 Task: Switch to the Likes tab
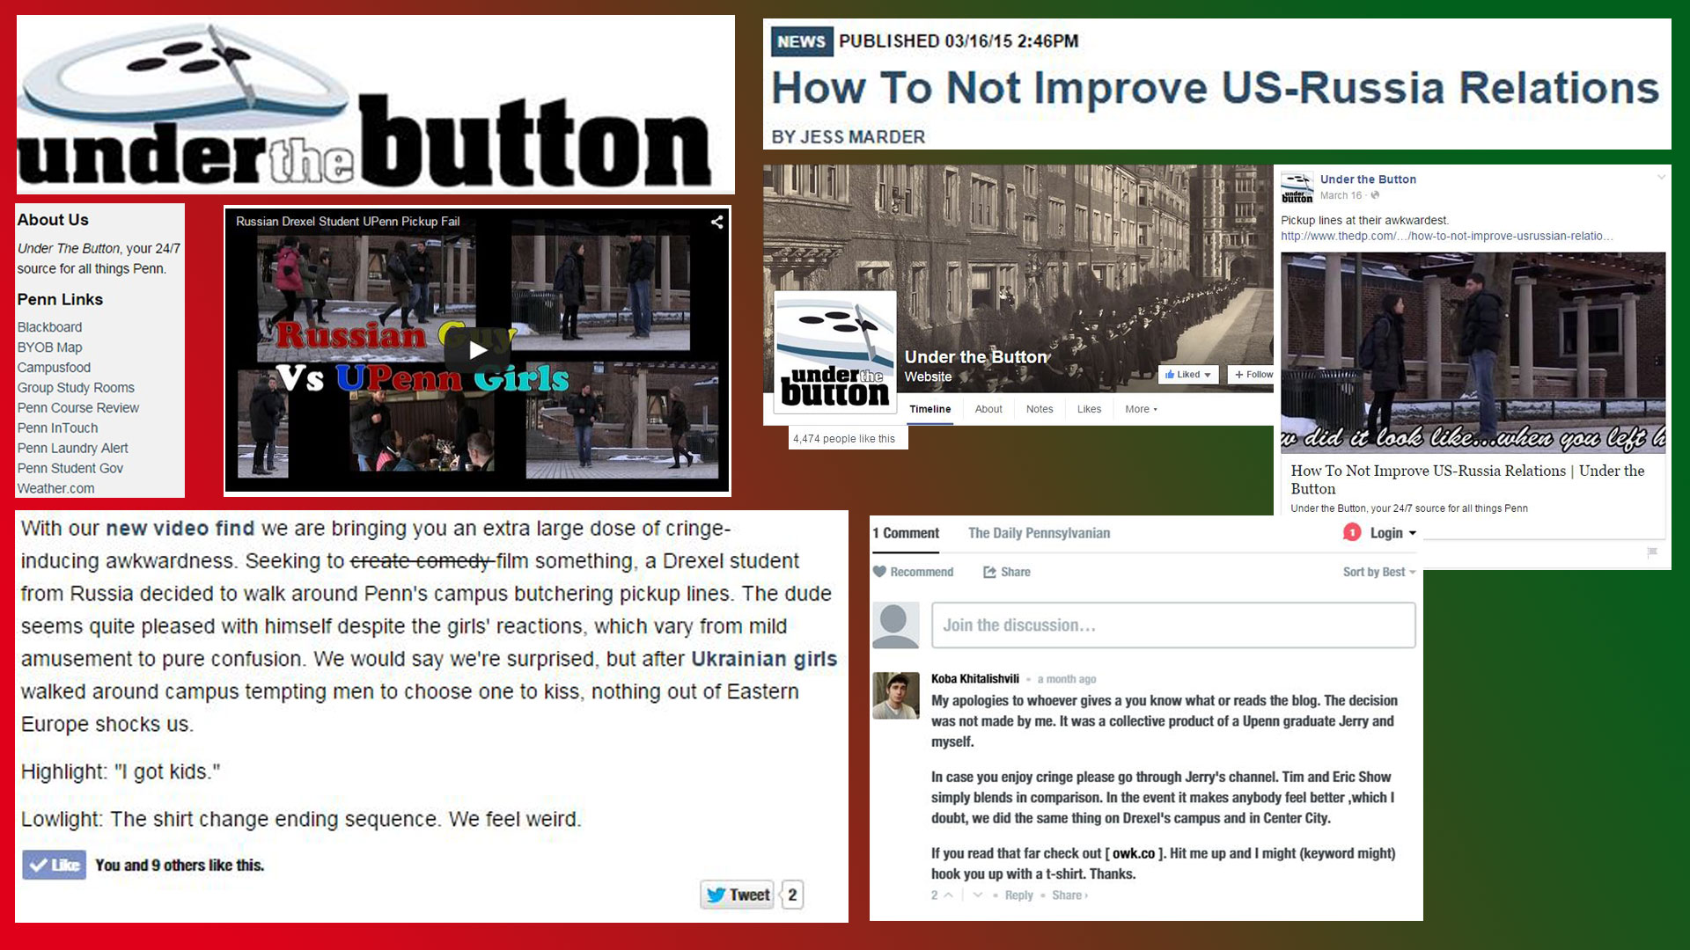1089,409
